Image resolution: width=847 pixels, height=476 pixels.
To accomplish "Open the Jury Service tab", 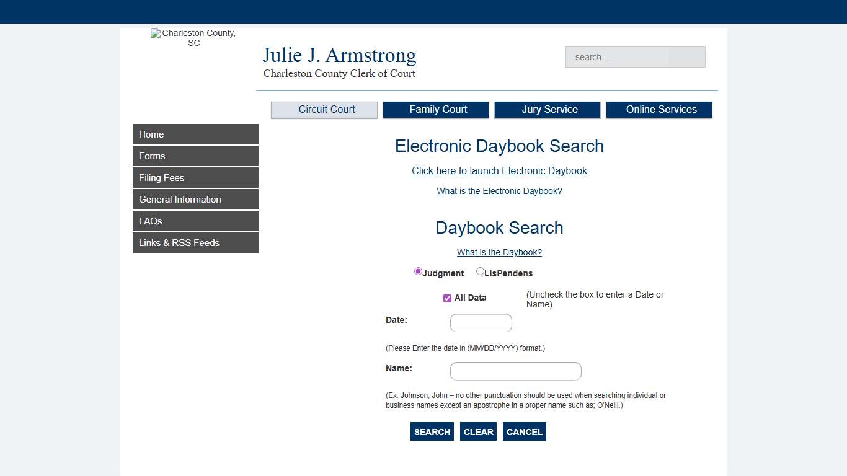I will pos(548,110).
